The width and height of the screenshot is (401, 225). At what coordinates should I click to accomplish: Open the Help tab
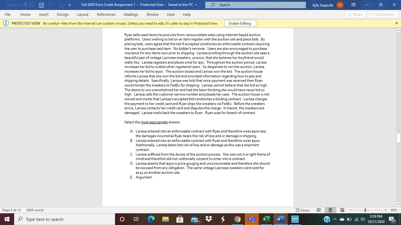coord(187,14)
